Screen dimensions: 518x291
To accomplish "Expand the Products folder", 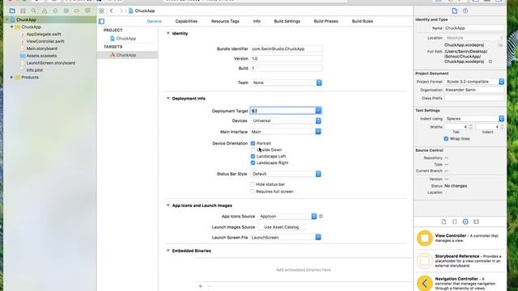I will click(11, 78).
